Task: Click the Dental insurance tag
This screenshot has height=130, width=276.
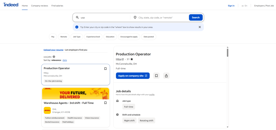Action: click(x=52, y=122)
